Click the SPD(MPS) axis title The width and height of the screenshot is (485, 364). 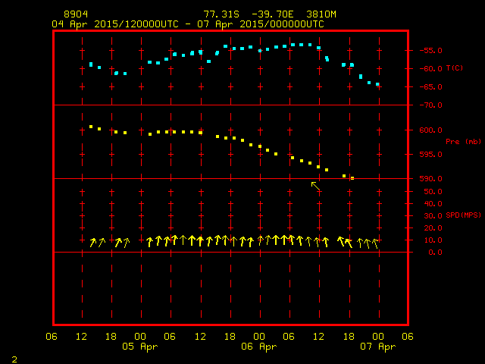[463, 215]
